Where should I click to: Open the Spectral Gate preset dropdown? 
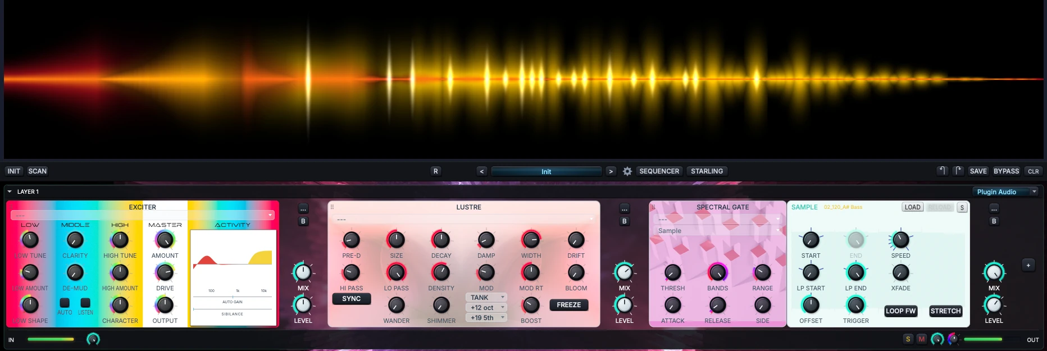pyautogui.click(x=718, y=219)
